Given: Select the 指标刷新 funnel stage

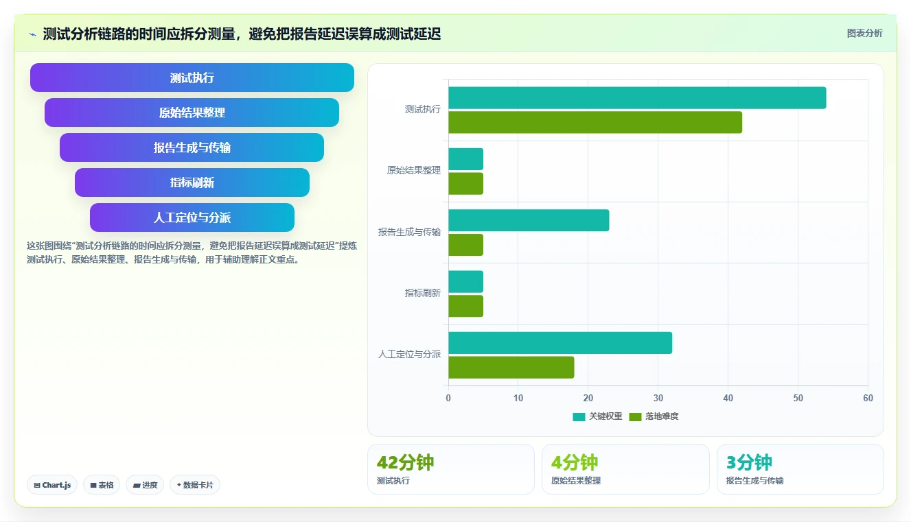Looking at the screenshot, I should (x=192, y=182).
